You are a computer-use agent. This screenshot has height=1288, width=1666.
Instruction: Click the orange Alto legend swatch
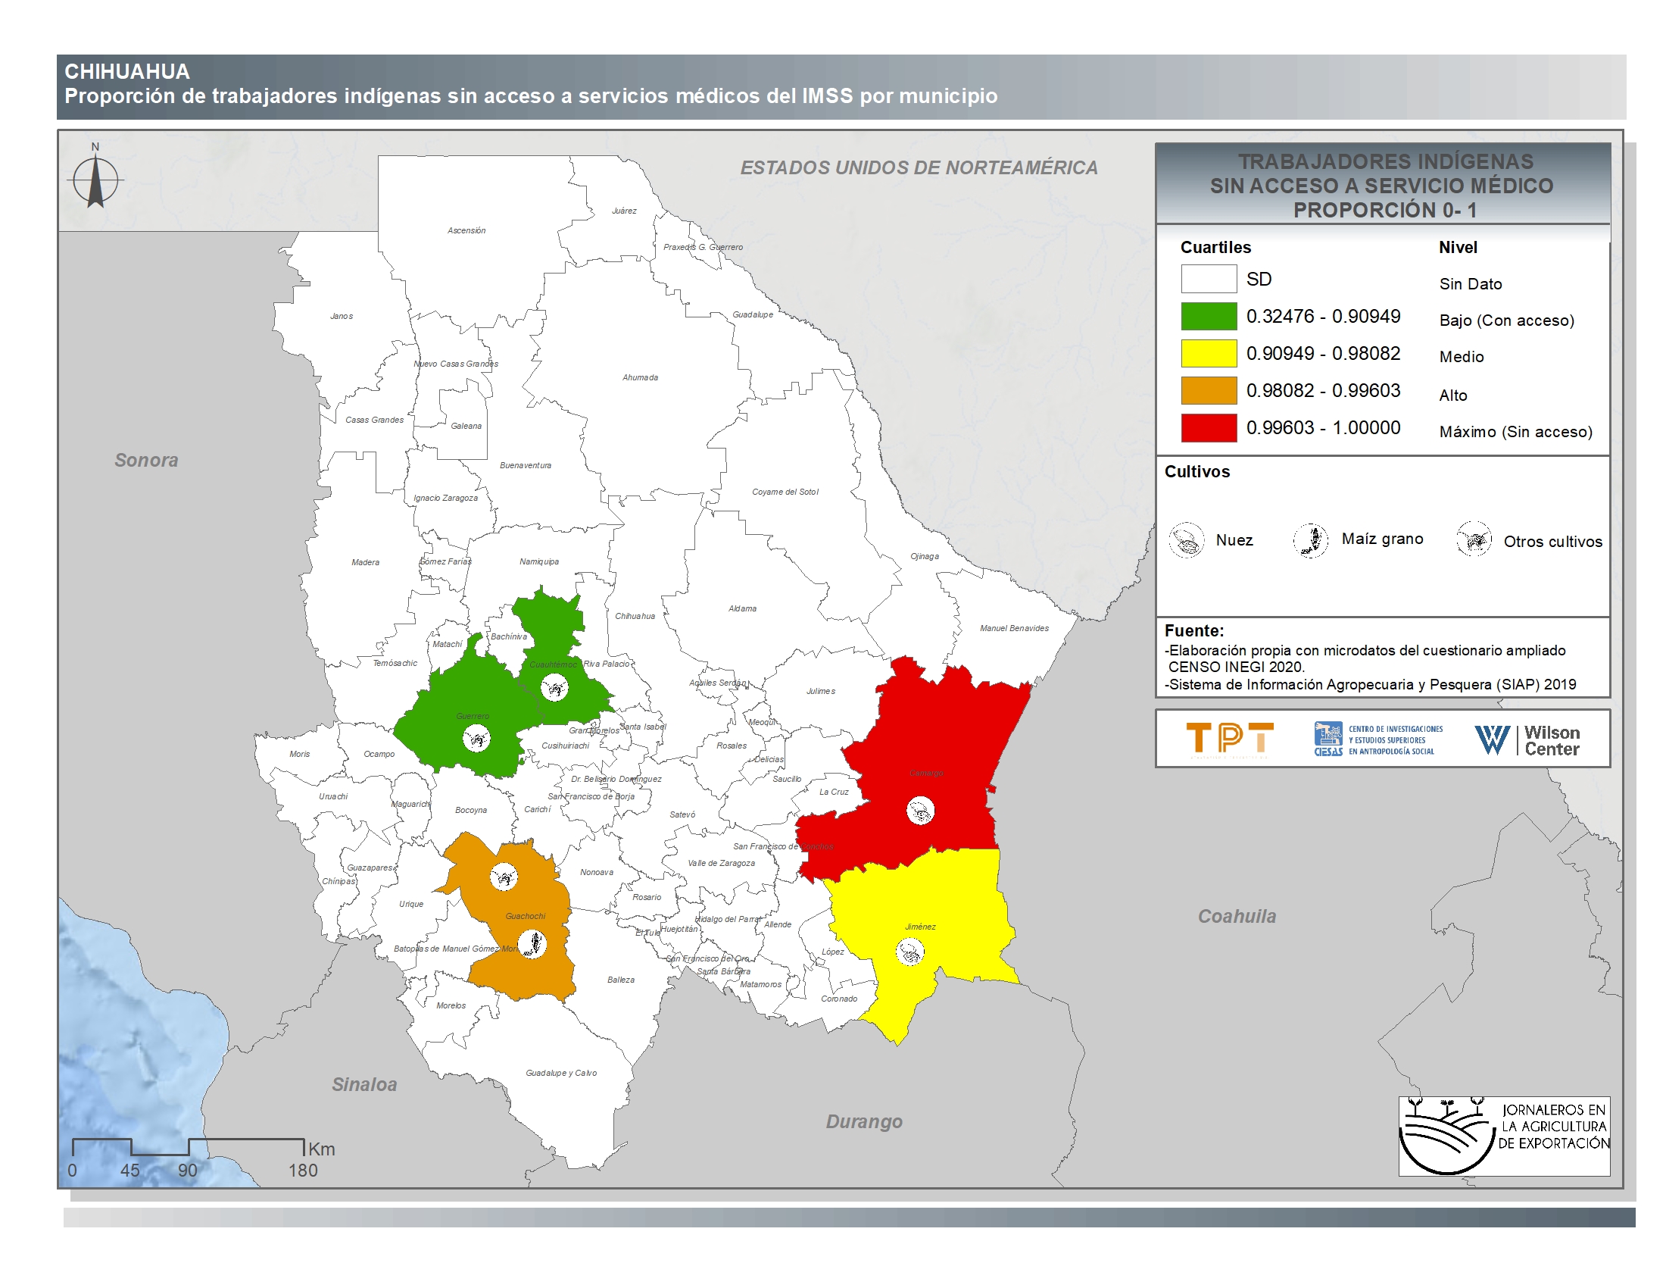(x=1209, y=391)
